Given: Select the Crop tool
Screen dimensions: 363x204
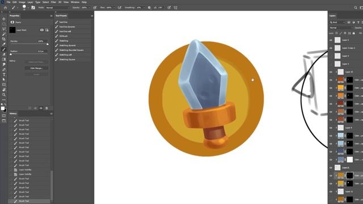Looking at the screenshot, I should [x=4, y=39].
